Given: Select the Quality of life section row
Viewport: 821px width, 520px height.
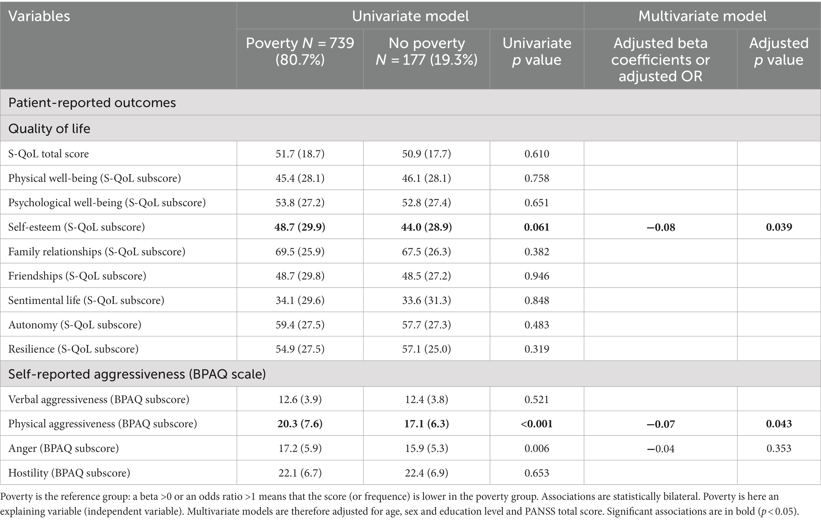Looking at the screenshot, I should click(x=410, y=128).
